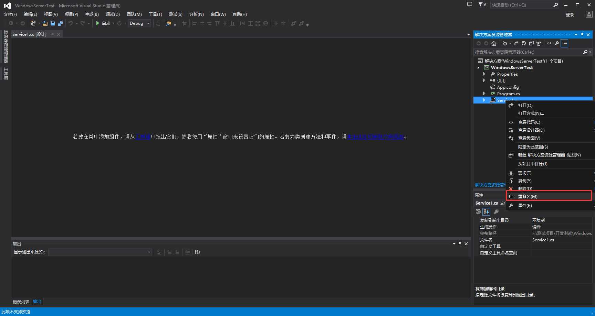Open Solution Explorer window options dropdown

[576, 34]
